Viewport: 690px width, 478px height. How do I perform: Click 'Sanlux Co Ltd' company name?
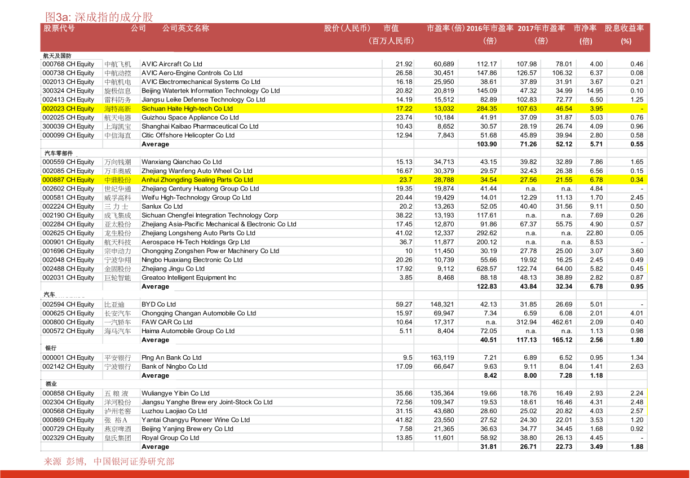[x=162, y=206]
